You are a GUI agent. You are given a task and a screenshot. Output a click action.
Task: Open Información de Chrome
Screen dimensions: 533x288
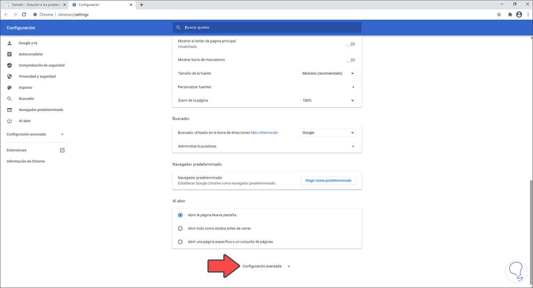pyautogui.click(x=26, y=161)
